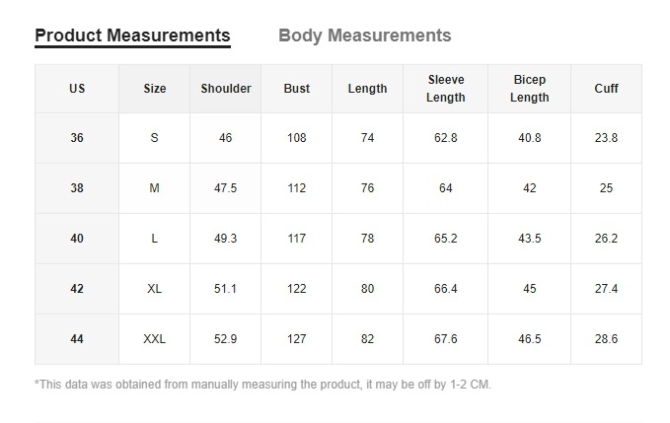Click the XL size cell
Image resolution: width=670 pixels, height=423 pixels.
pyautogui.click(x=155, y=289)
